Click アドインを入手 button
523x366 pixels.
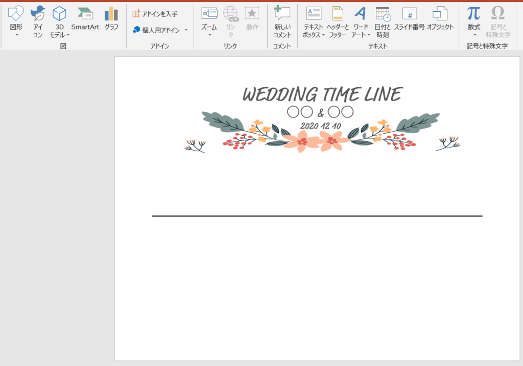(155, 14)
